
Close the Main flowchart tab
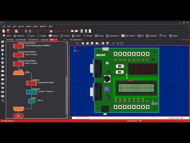[56, 40]
